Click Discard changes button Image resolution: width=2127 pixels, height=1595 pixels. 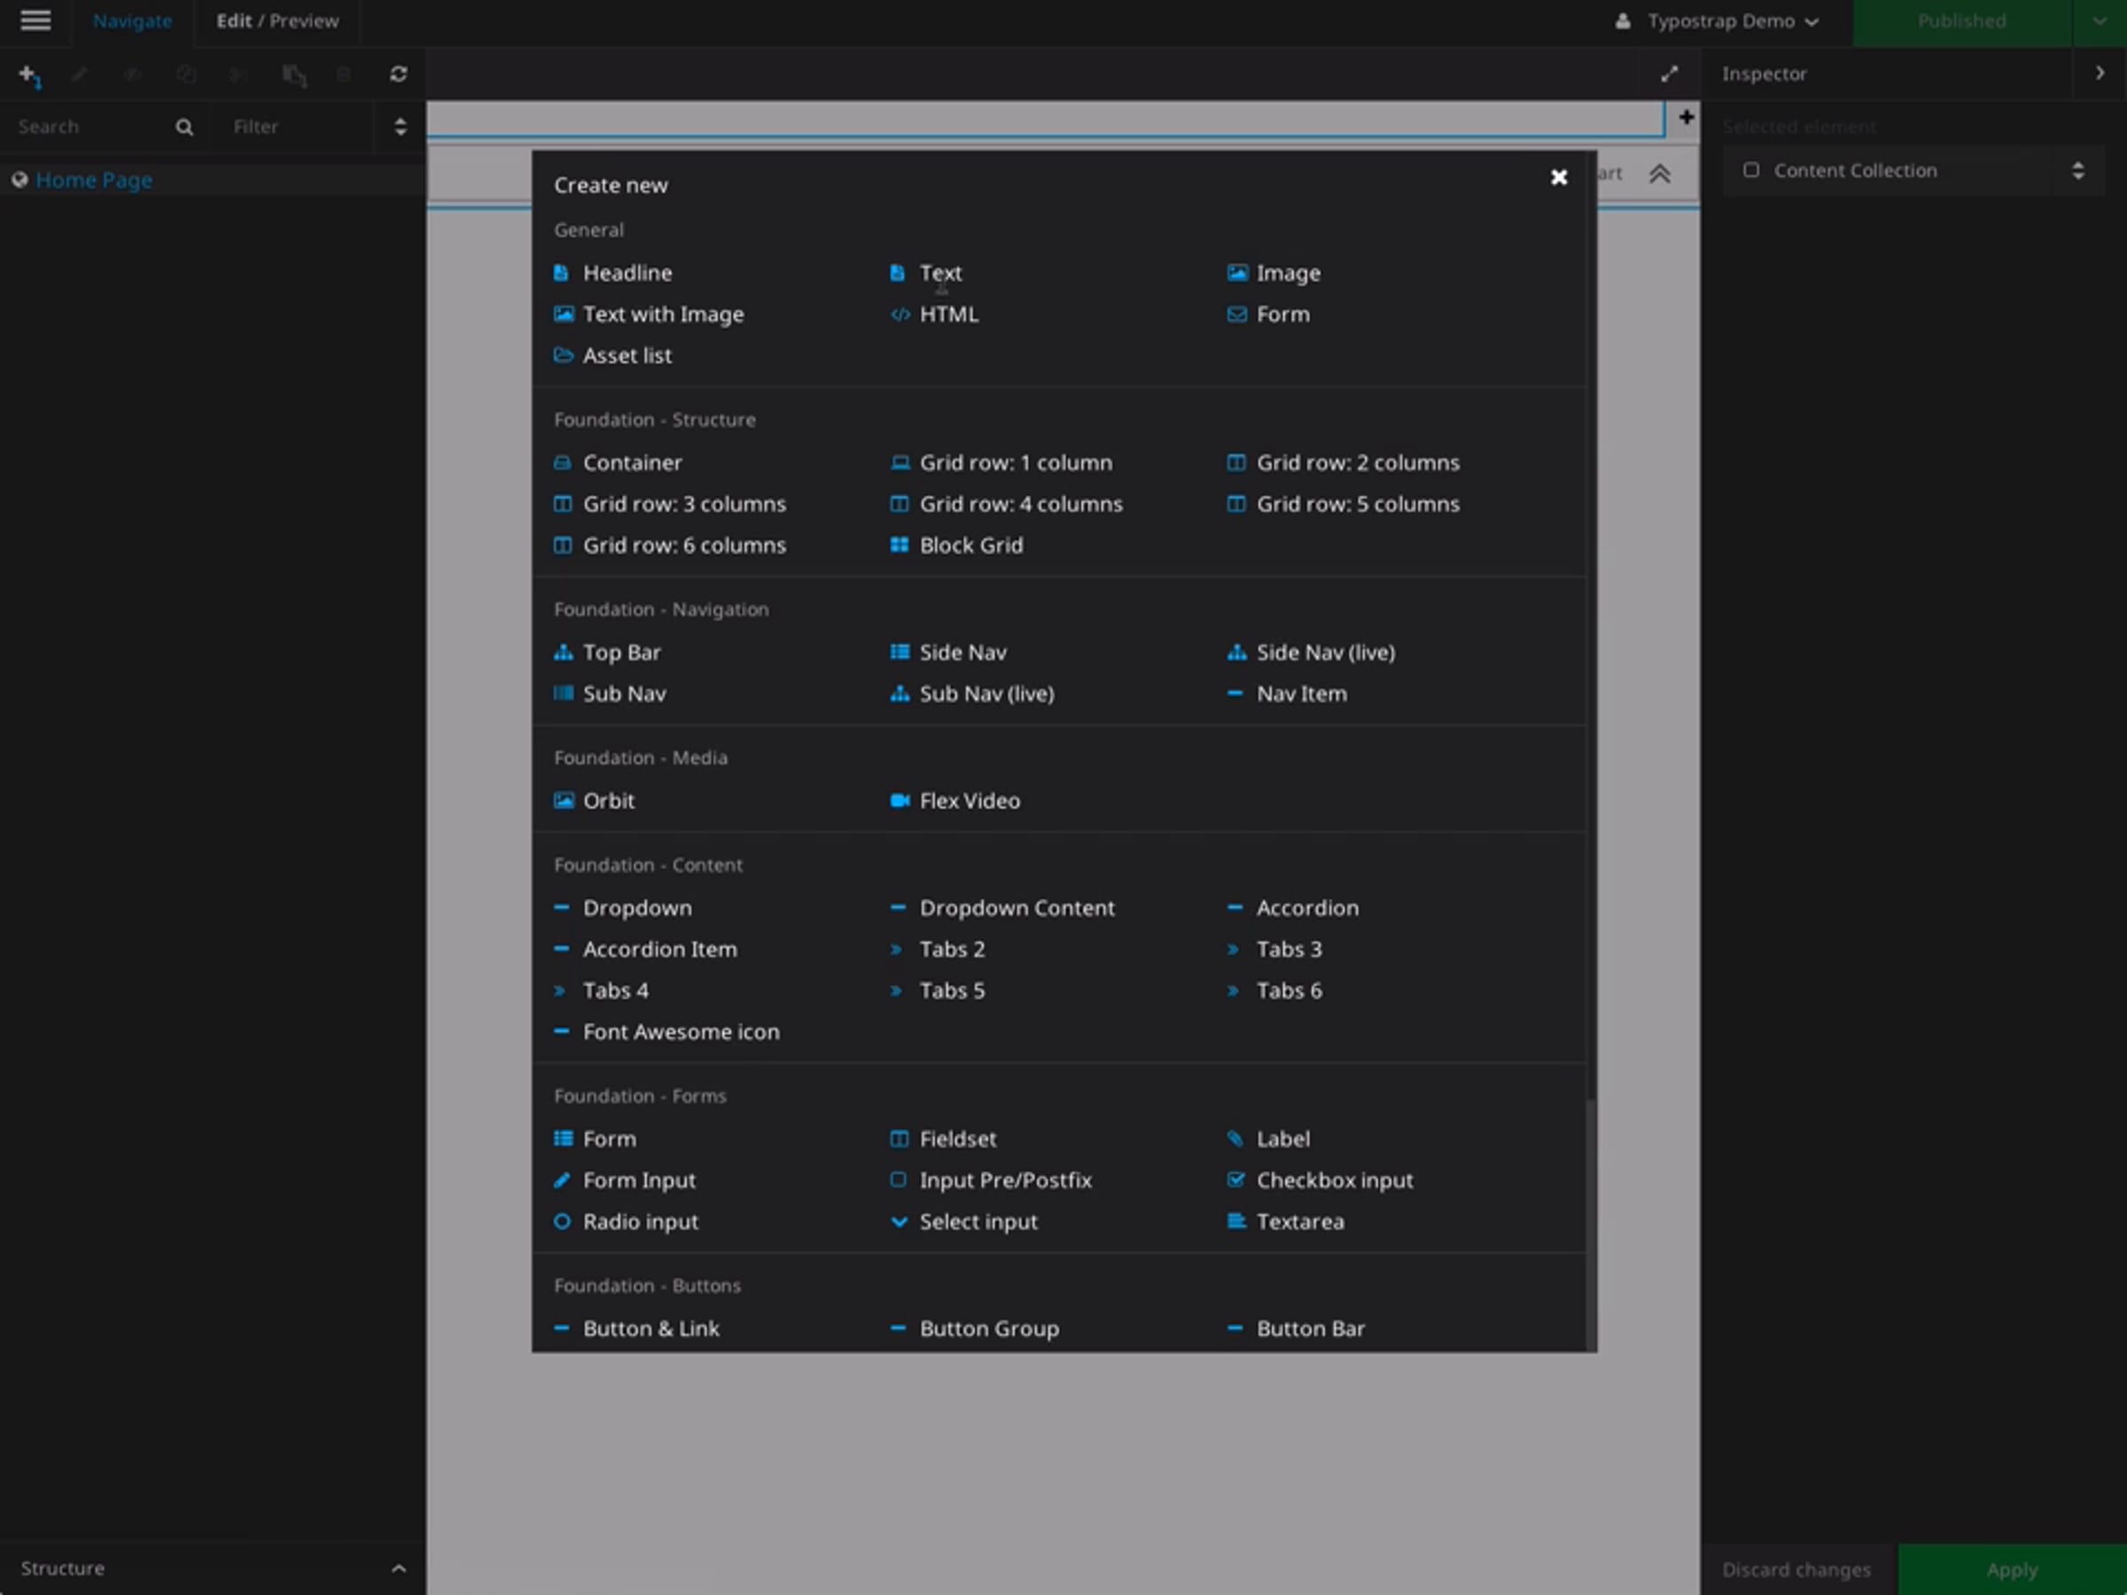pyautogui.click(x=1796, y=1569)
